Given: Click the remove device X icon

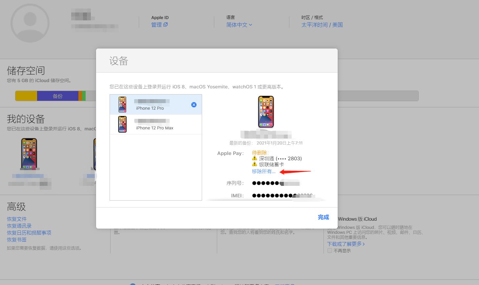Looking at the screenshot, I should 194,105.
